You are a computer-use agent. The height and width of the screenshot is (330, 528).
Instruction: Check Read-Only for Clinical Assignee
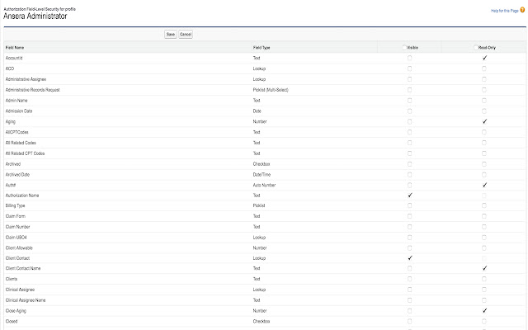(x=484, y=290)
